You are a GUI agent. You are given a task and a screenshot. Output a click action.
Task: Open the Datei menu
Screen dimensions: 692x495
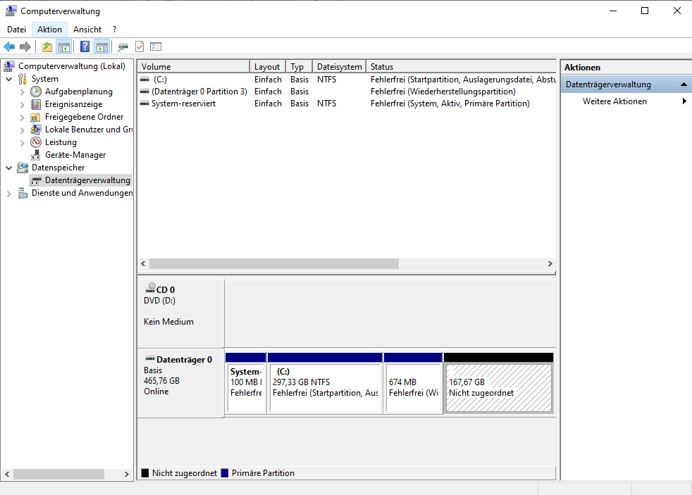point(16,30)
